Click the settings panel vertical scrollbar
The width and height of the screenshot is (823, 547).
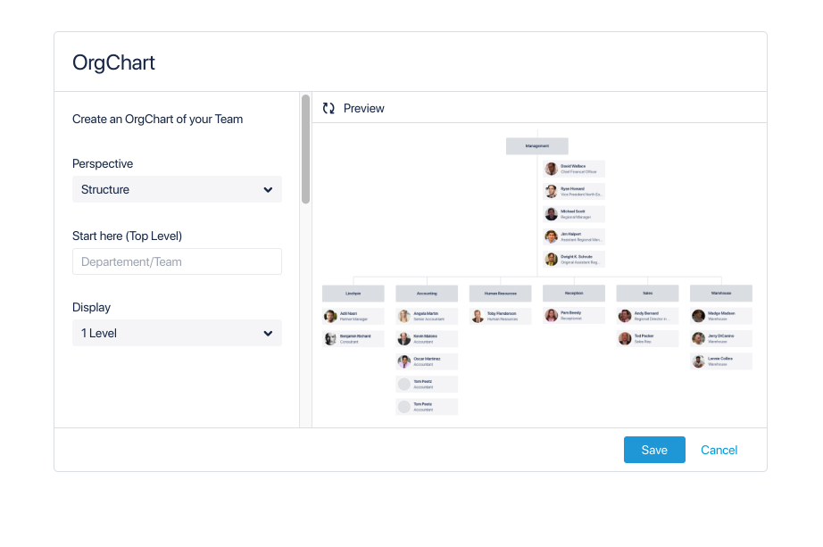305,149
